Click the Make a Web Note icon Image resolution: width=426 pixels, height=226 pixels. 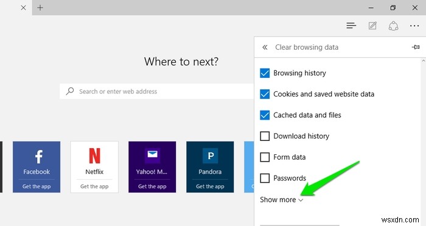[372, 26]
